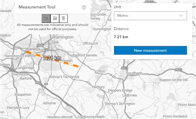Click the Sherbourne map label
196x119 pixels.
coord(21,74)
